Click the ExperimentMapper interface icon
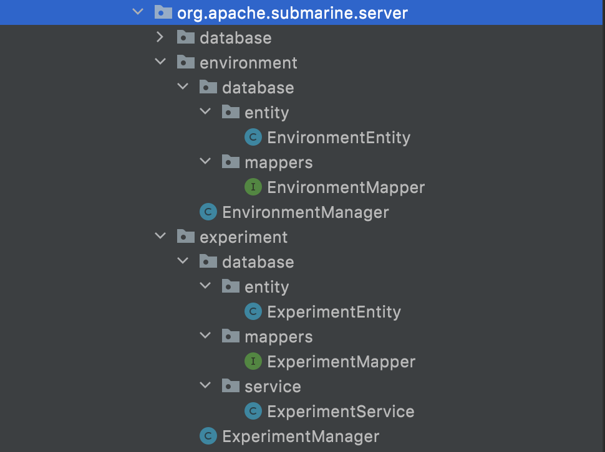 tap(253, 361)
